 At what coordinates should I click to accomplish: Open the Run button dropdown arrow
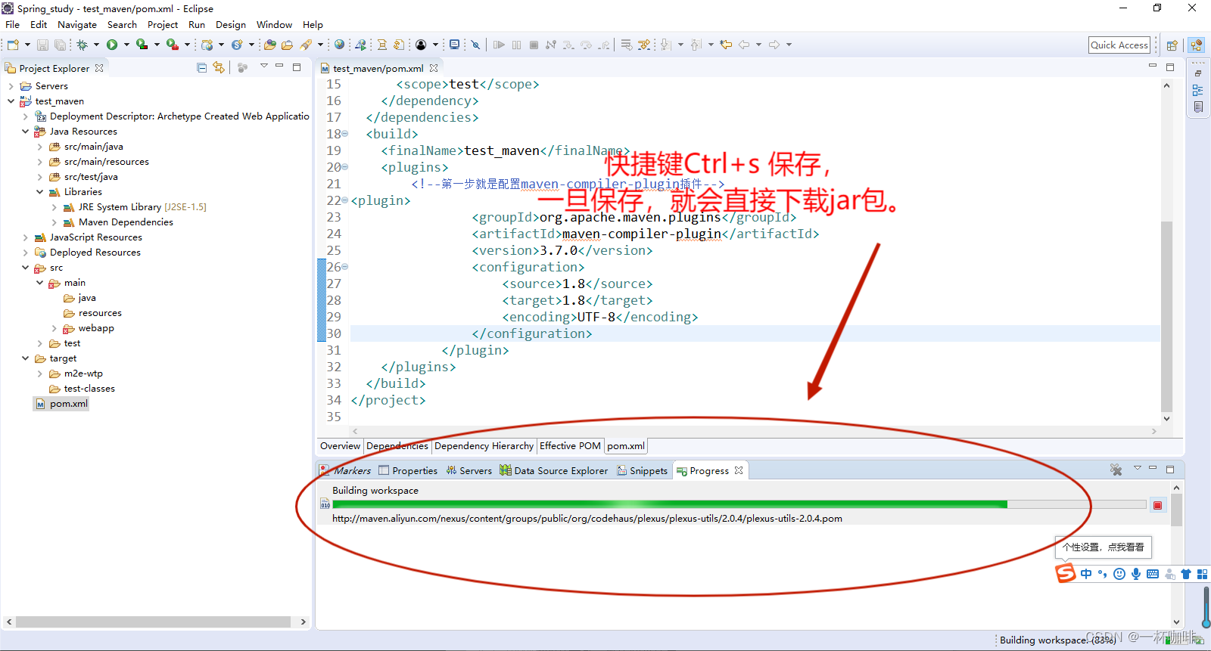coord(126,45)
